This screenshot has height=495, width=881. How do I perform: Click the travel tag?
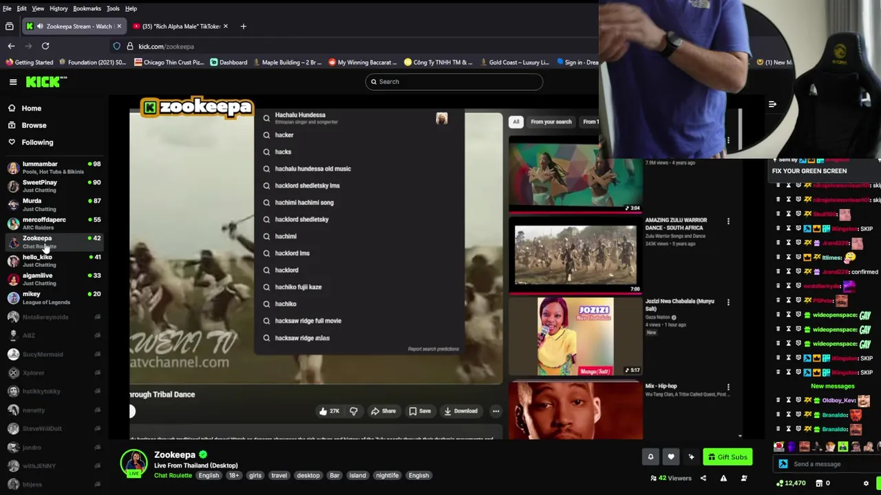tap(279, 476)
